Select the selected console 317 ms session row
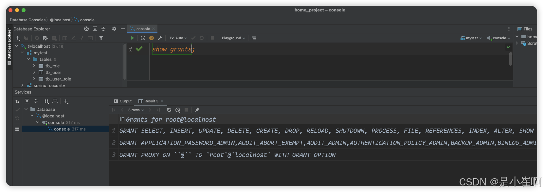Image resolution: width=543 pixels, height=192 pixels. coord(65,129)
